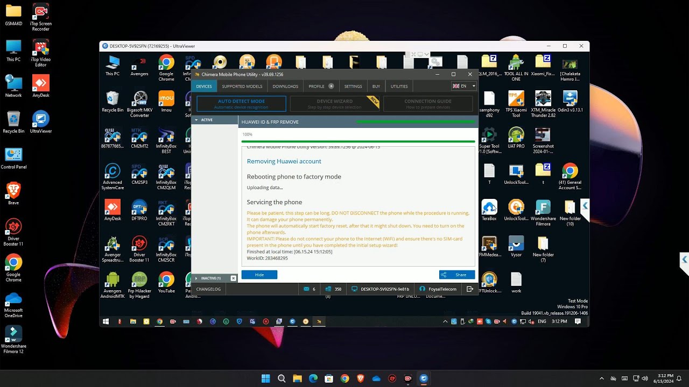The image size is (689, 387).
Task: Open Odin3 v3.13.1 shortcut
Action: pos(570,101)
